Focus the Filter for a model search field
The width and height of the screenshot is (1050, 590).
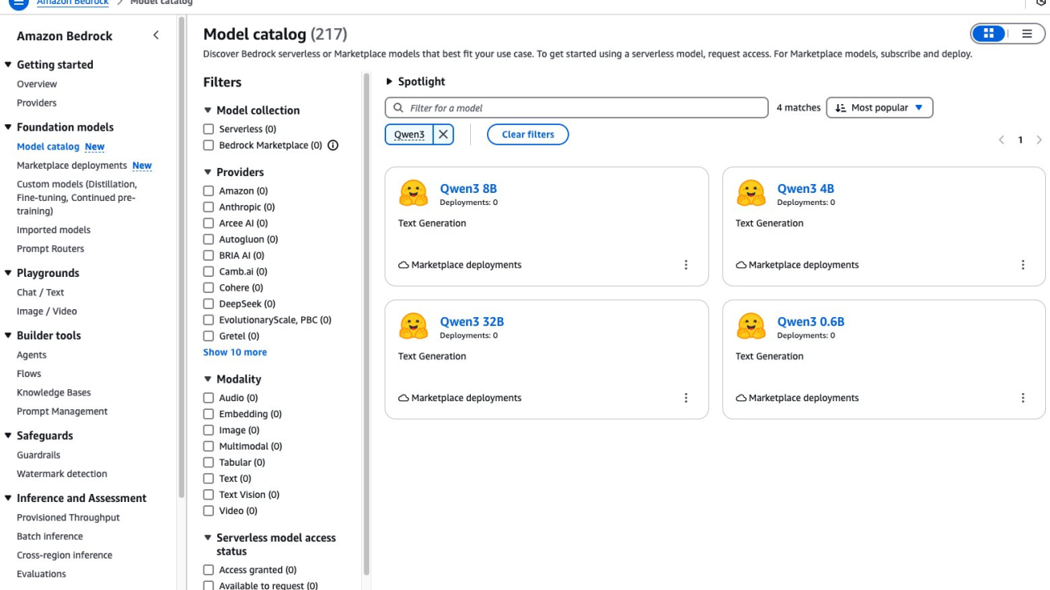tap(577, 107)
